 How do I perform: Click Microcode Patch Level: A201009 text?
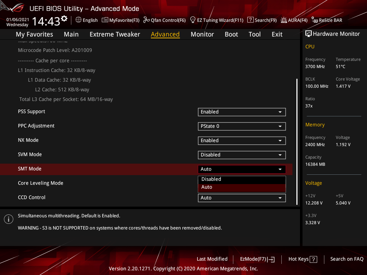click(55, 50)
